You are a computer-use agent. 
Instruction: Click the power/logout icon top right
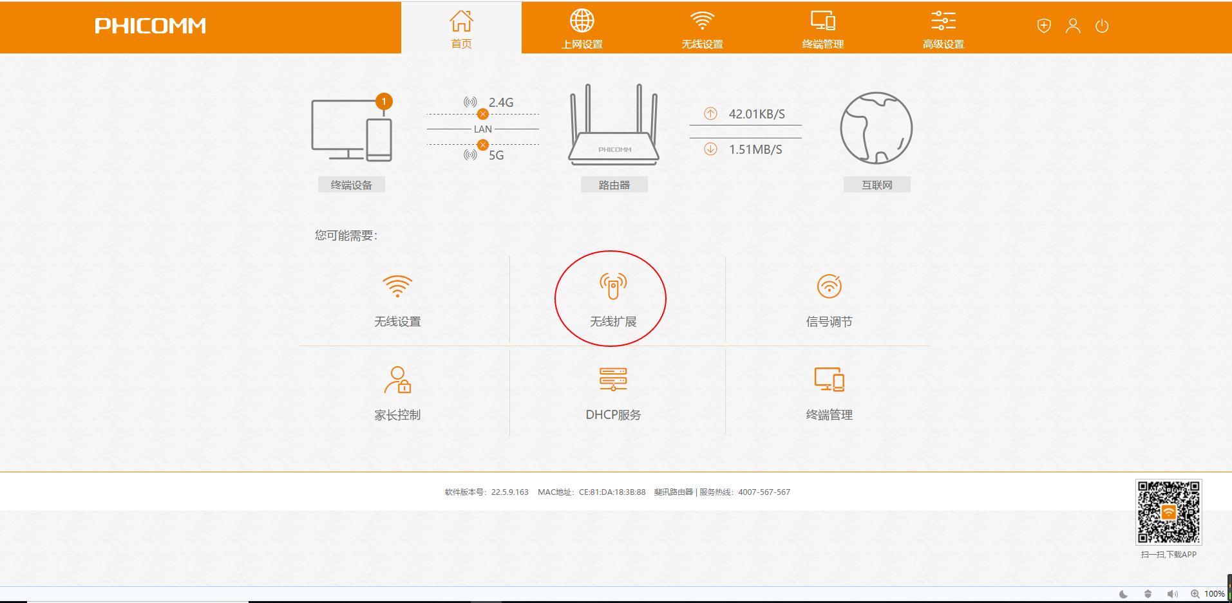[x=1101, y=26]
